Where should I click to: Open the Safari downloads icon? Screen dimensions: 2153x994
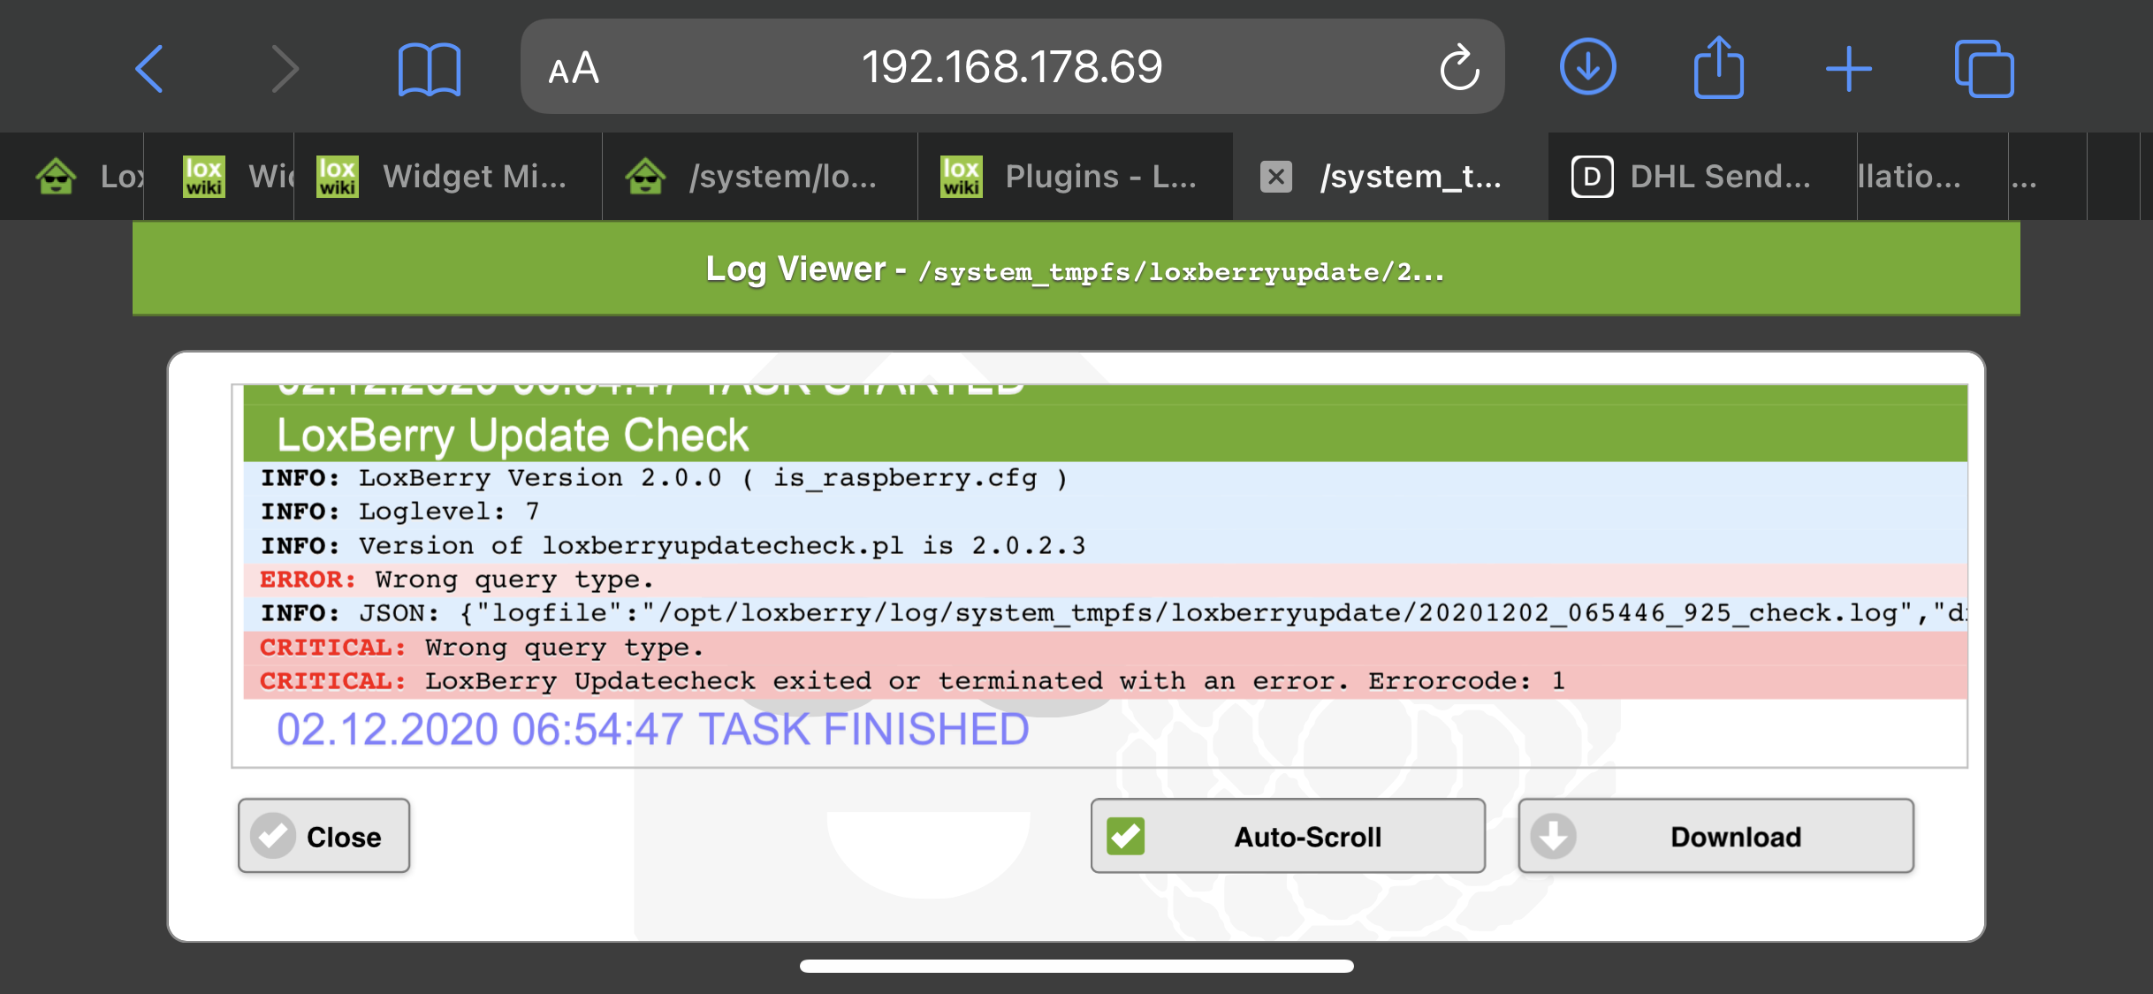coord(1587,67)
